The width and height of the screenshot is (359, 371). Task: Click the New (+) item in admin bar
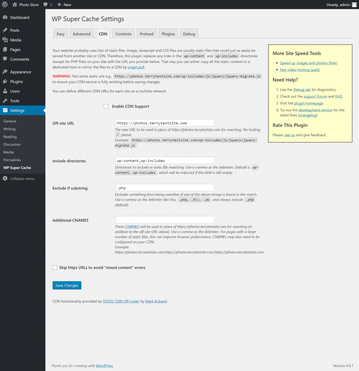pyautogui.click(x=64, y=4)
